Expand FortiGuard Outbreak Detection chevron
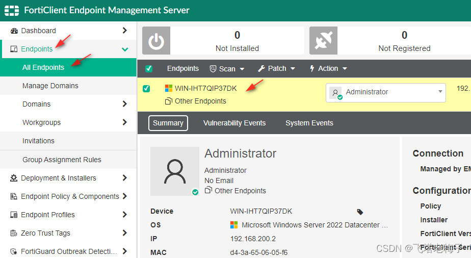Image resolution: width=471 pixels, height=258 pixels. (125, 251)
